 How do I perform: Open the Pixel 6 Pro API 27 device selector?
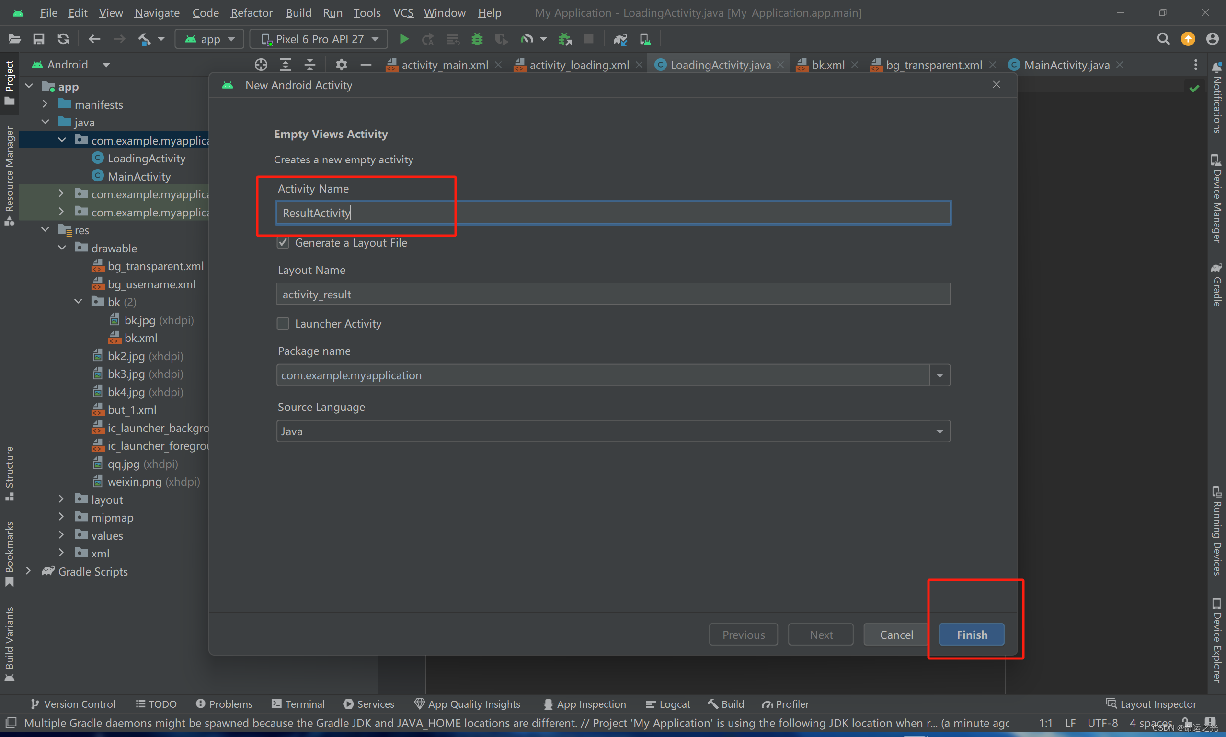[x=319, y=39]
